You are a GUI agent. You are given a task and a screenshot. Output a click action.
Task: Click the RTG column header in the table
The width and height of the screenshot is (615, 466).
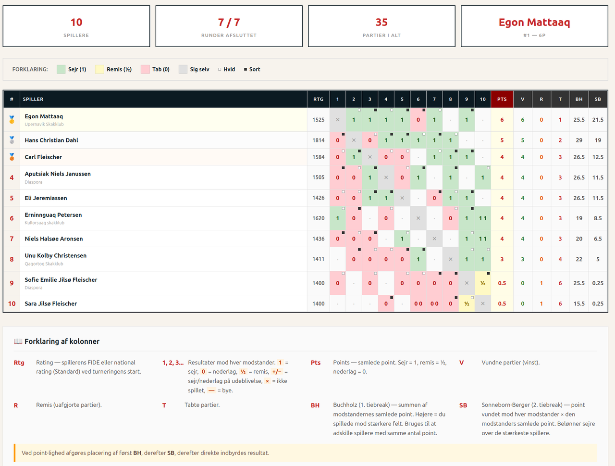(319, 99)
